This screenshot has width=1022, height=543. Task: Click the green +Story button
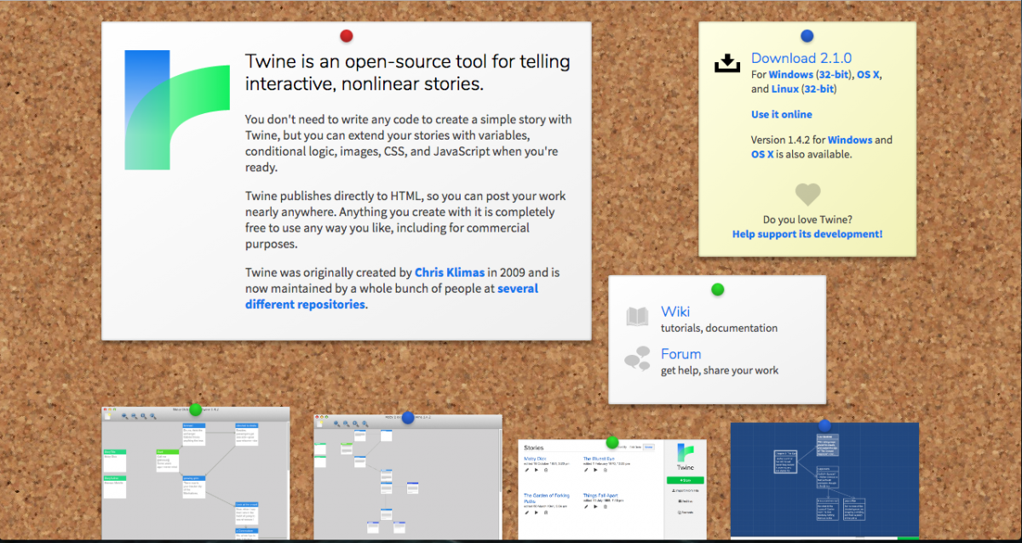click(x=686, y=480)
